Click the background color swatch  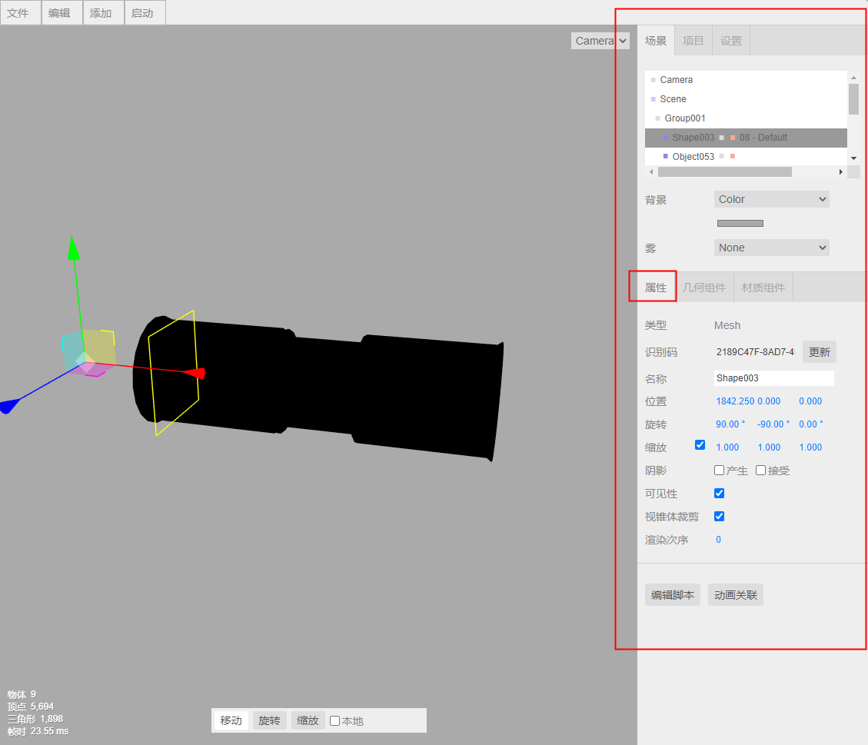click(740, 223)
